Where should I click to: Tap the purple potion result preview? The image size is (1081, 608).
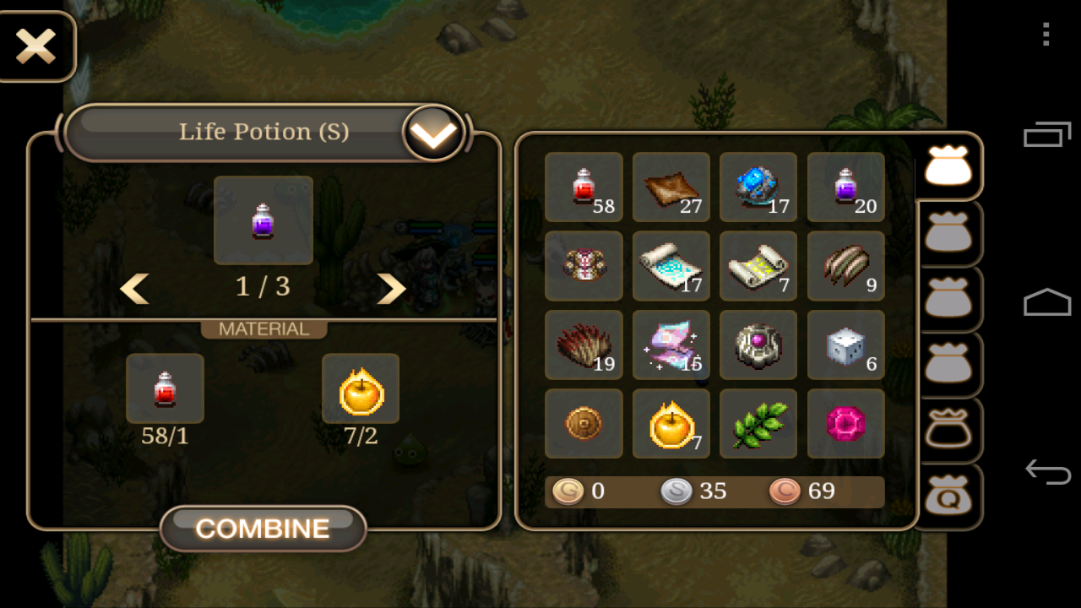(263, 220)
